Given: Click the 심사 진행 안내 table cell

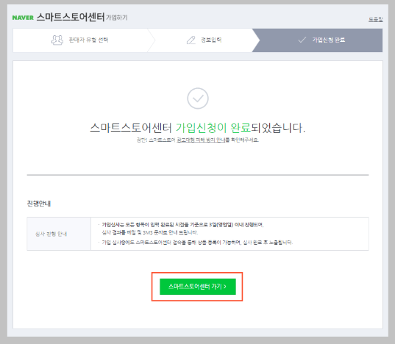Looking at the screenshot, I should (x=59, y=234).
